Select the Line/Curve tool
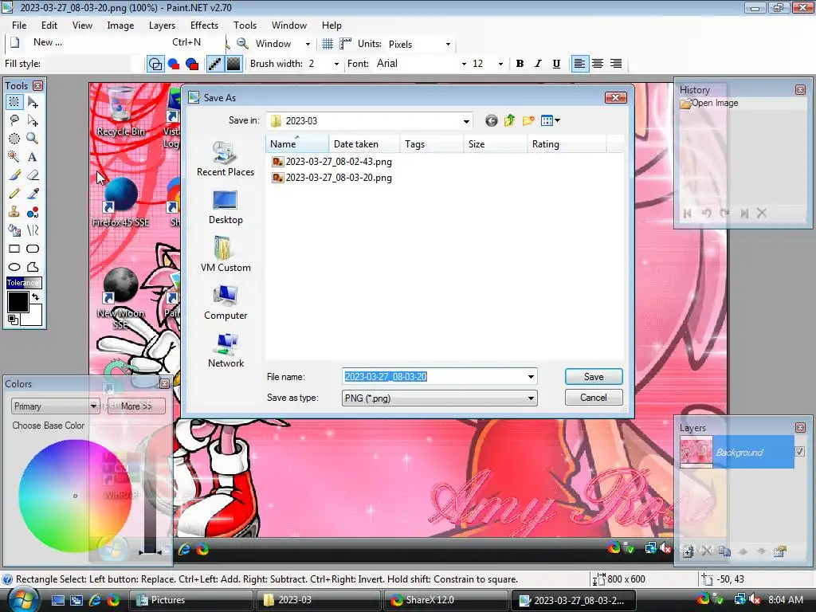The image size is (816, 612). [33, 230]
